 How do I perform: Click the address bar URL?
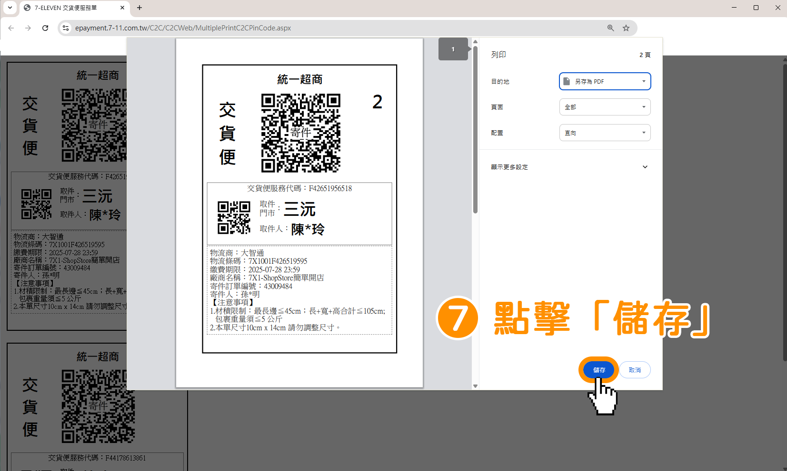coord(183,28)
